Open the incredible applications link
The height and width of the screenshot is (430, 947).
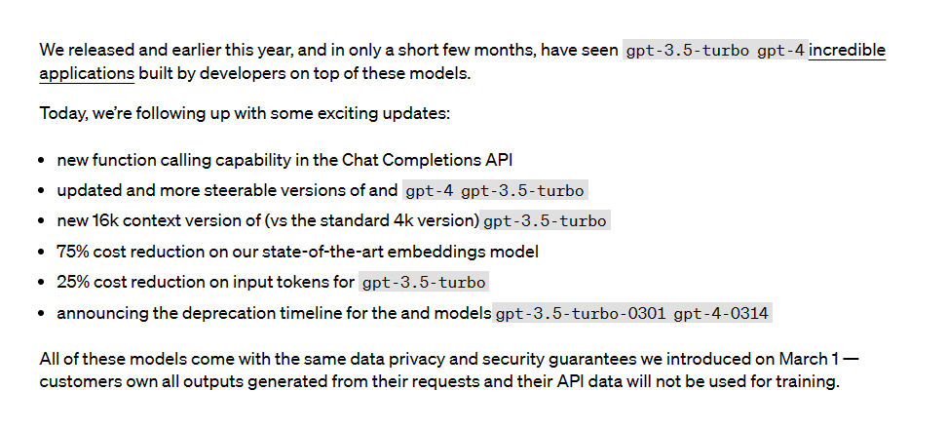[x=847, y=50]
